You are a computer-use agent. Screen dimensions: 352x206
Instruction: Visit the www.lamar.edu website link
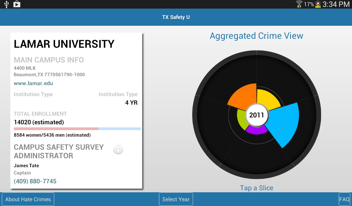click(x=33, y=83)
